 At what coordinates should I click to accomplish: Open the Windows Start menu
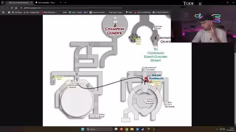(83, 129)
